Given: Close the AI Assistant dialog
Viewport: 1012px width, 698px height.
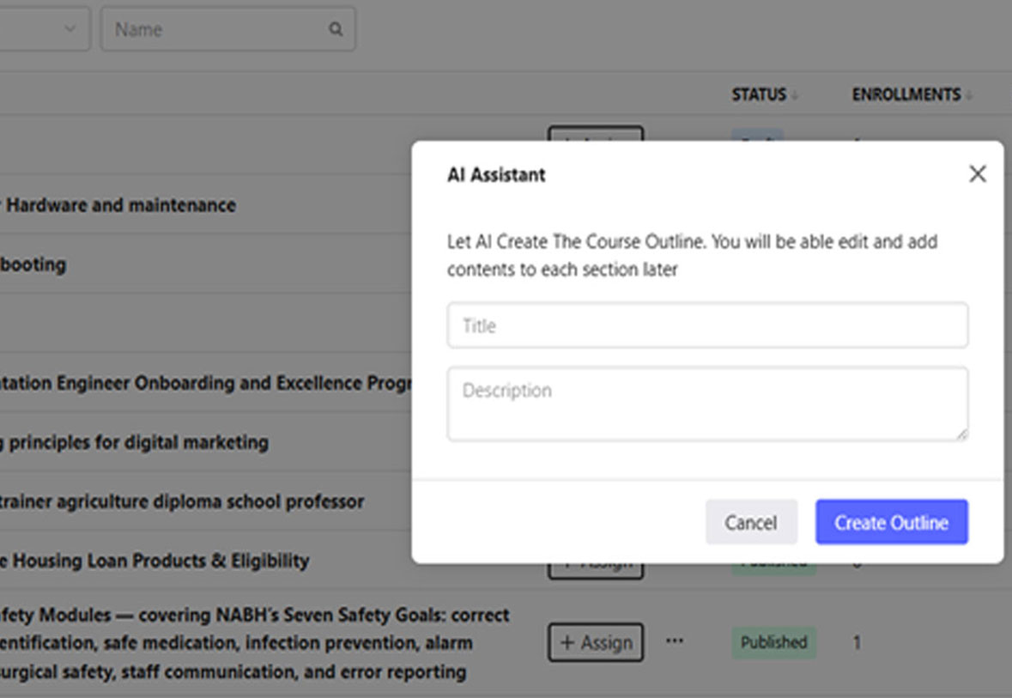Looking at the screenshot, I should pyautogui.click(x=977, y=174).
